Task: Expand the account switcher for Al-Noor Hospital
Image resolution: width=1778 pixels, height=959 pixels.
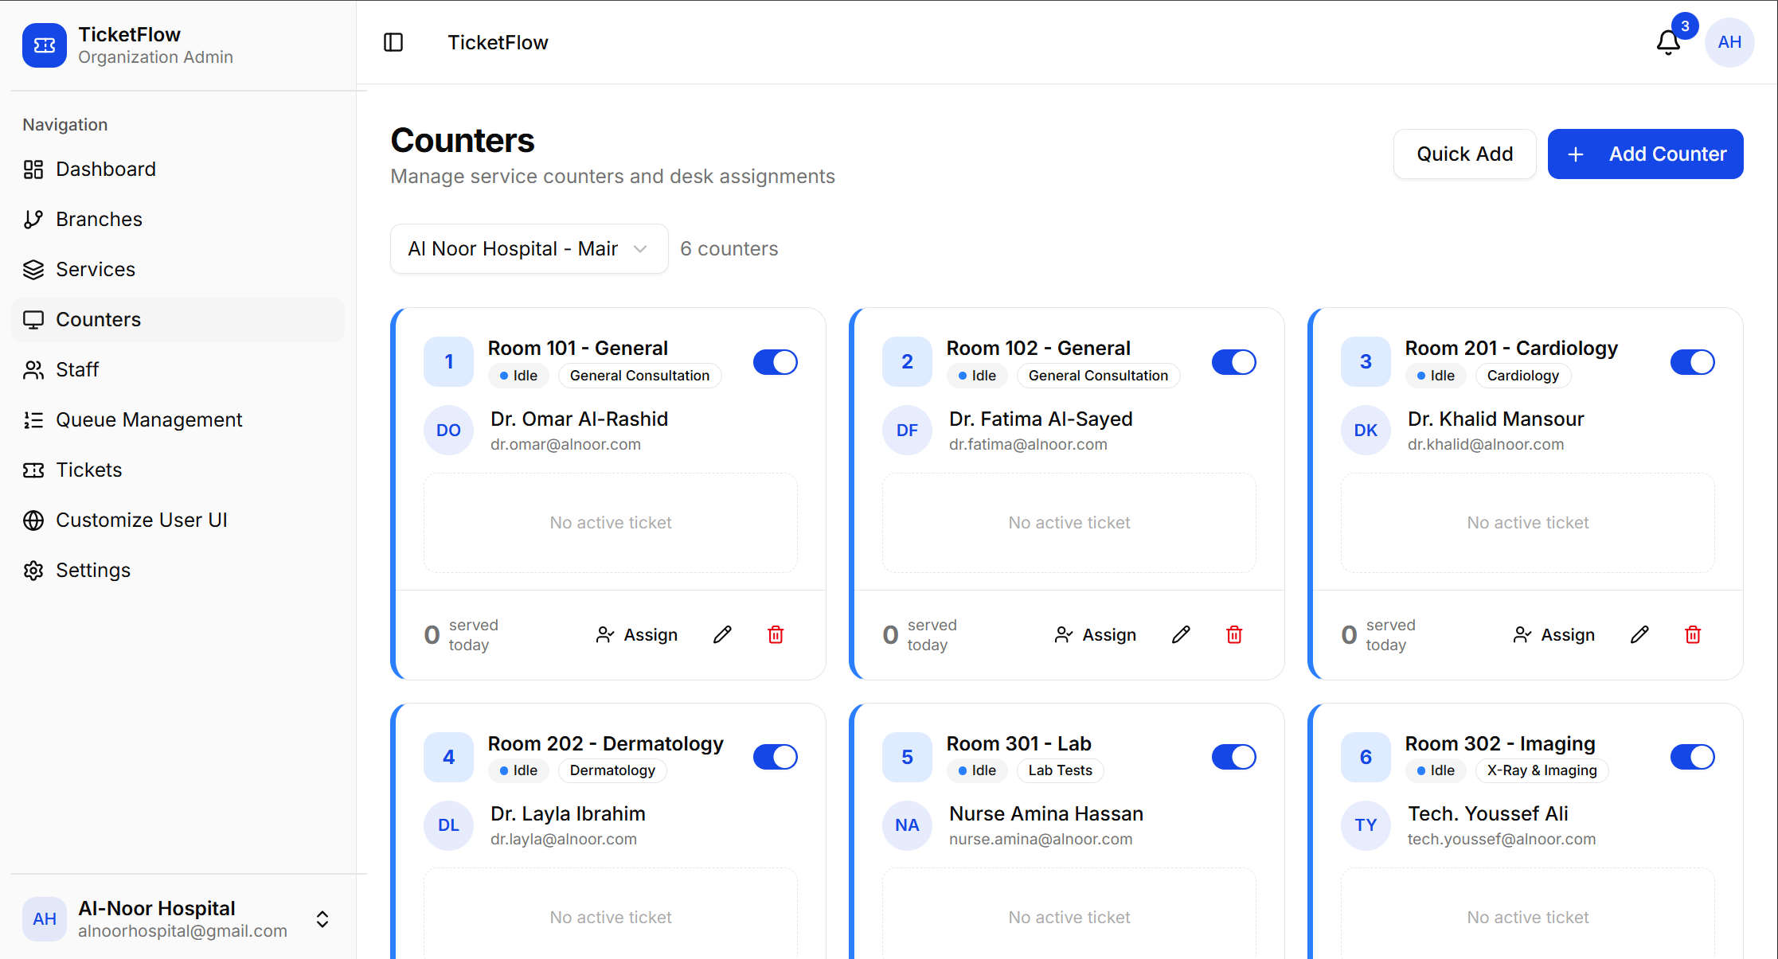Action: (x=322, y=919)
